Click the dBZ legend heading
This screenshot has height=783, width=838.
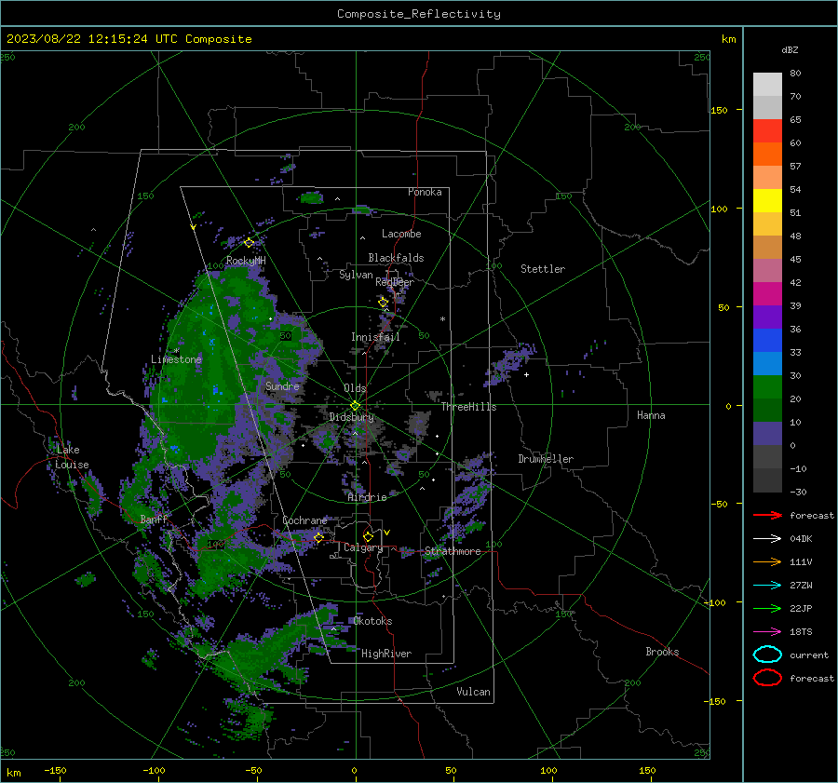point(790,49)
